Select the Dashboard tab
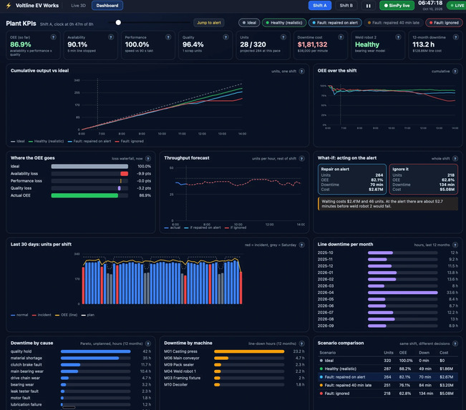 [107, 5]
